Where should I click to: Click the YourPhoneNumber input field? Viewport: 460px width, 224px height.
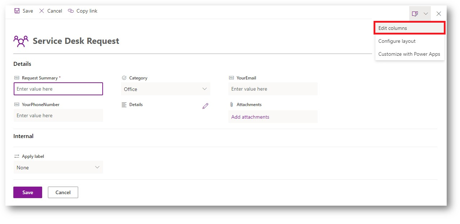click(x=58, y=115)
